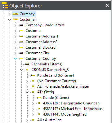112x123 pixels.
Task: Click the Customer Address2 hierarchy icon
Action: (21, 42)
